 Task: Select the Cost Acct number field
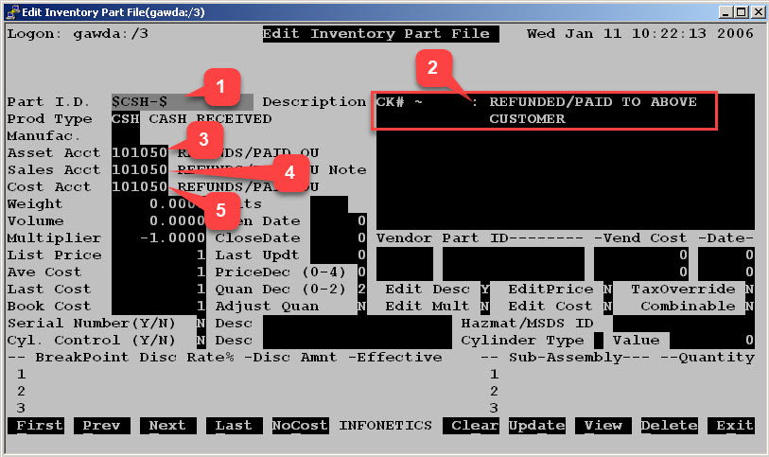tap(139, 186)
